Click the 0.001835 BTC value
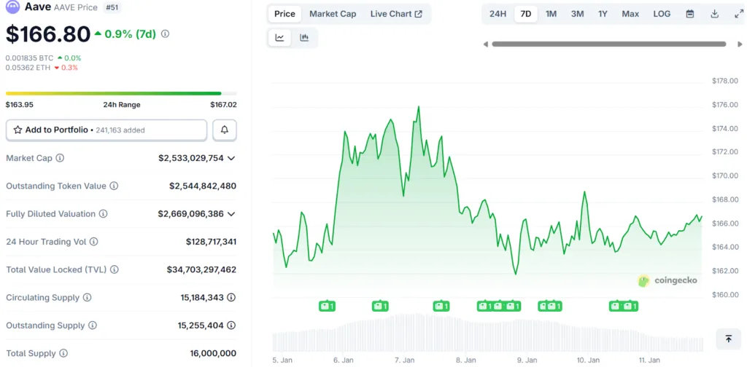Screen dimensions: 747x367 [x=29, y=58]
